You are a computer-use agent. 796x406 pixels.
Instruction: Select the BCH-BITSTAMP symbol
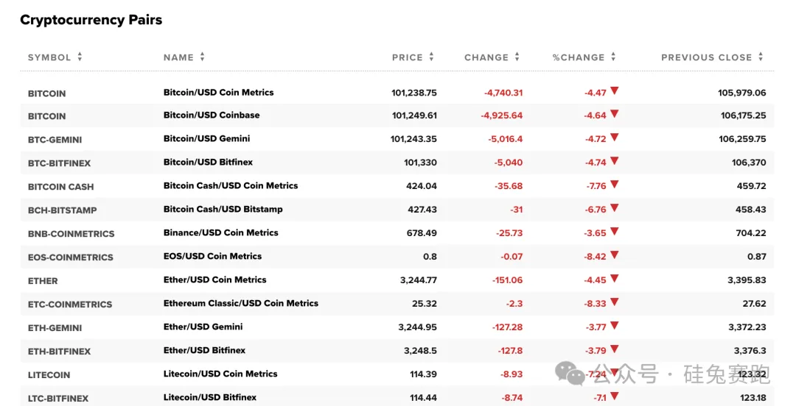tap(62, 210)
